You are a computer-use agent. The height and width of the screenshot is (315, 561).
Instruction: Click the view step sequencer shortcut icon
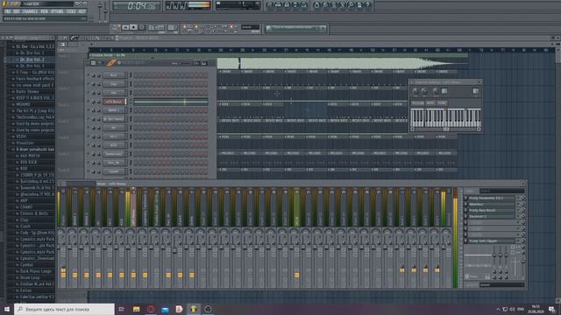278,5
